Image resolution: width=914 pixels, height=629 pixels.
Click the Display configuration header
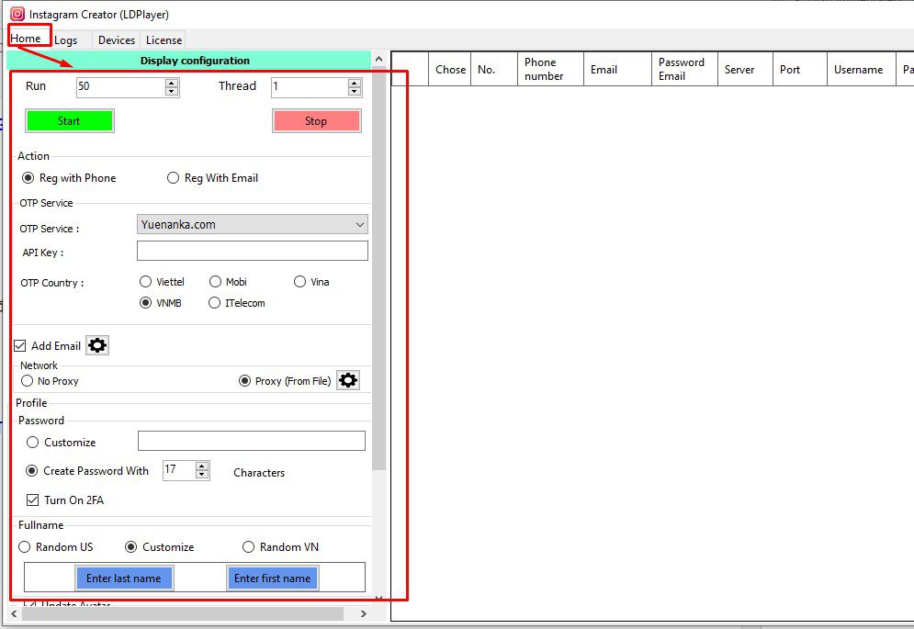tap(189, 61)
